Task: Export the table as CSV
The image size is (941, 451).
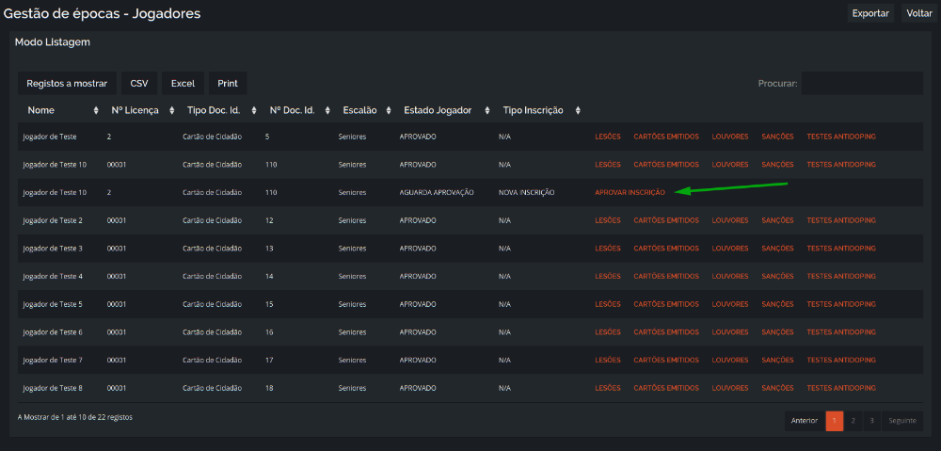Action: click(x=139, y=84)
